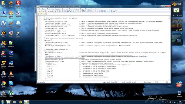Select the XVM.xvmconf document tab

[x=42, y=14]
